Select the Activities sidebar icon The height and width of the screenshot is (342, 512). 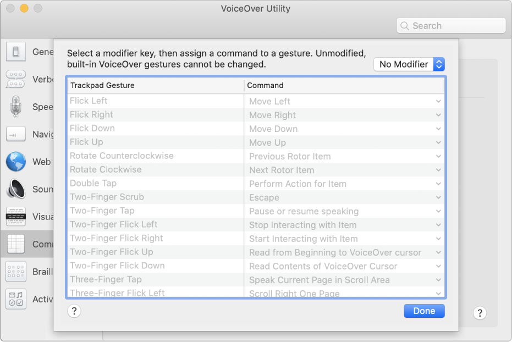[x=15, y=299]
